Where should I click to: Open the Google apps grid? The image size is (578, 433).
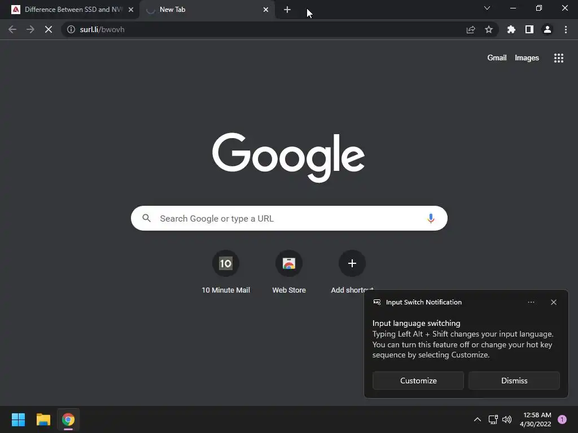point(559,58)
